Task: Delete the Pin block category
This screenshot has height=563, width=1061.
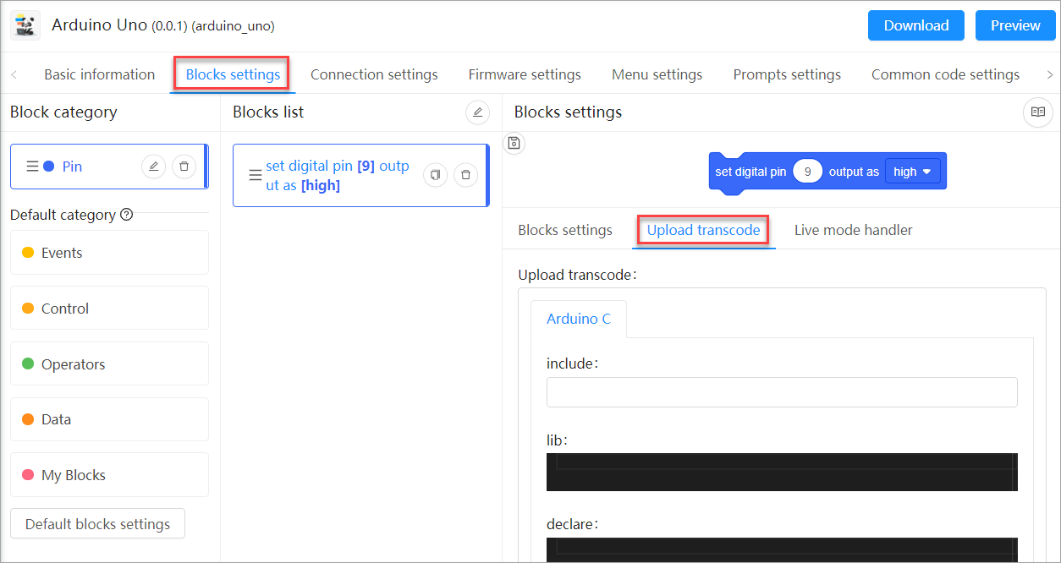Action: pos(184,167)
